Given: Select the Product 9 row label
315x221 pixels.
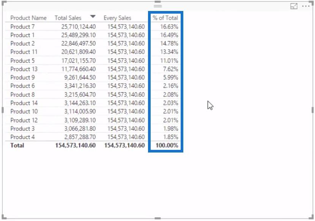Looking at the screenshot, I should 22,77.
